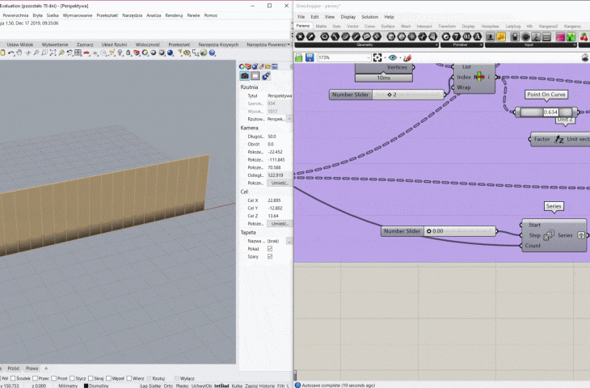Enable the Środek object snap checkbox
Viewport: 590px width, 388px height.
click(13, 378)
